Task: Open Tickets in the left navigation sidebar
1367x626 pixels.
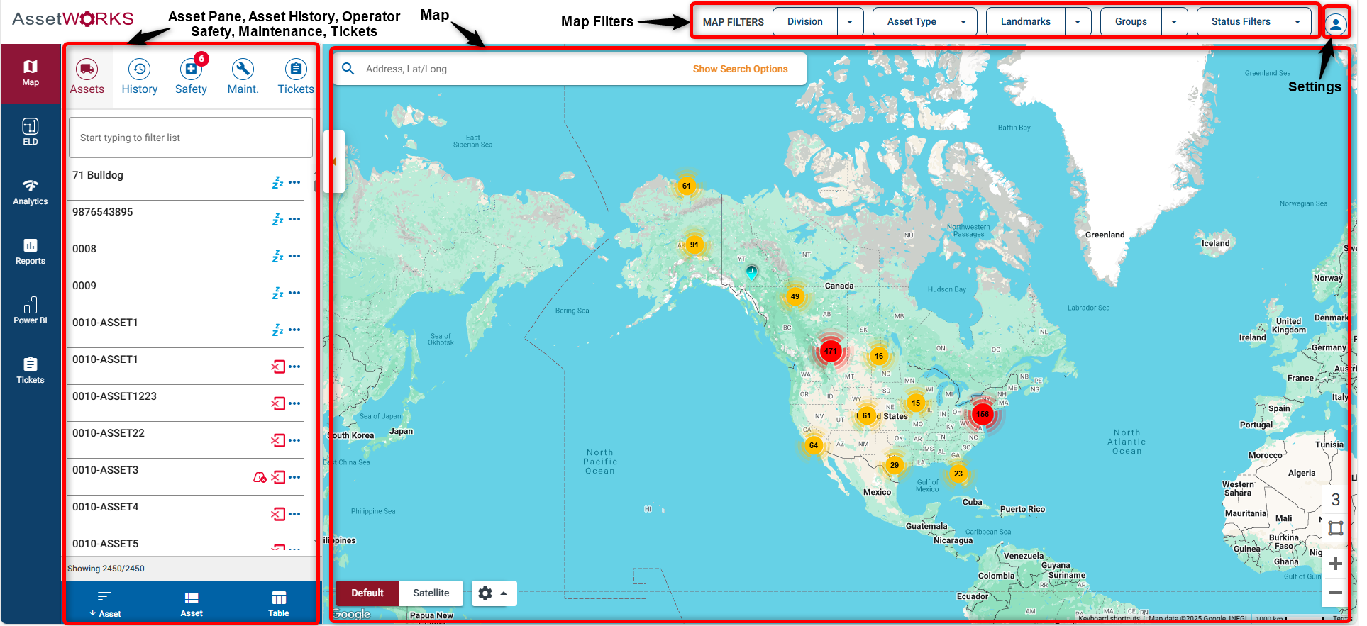Action: coord(31,370)
